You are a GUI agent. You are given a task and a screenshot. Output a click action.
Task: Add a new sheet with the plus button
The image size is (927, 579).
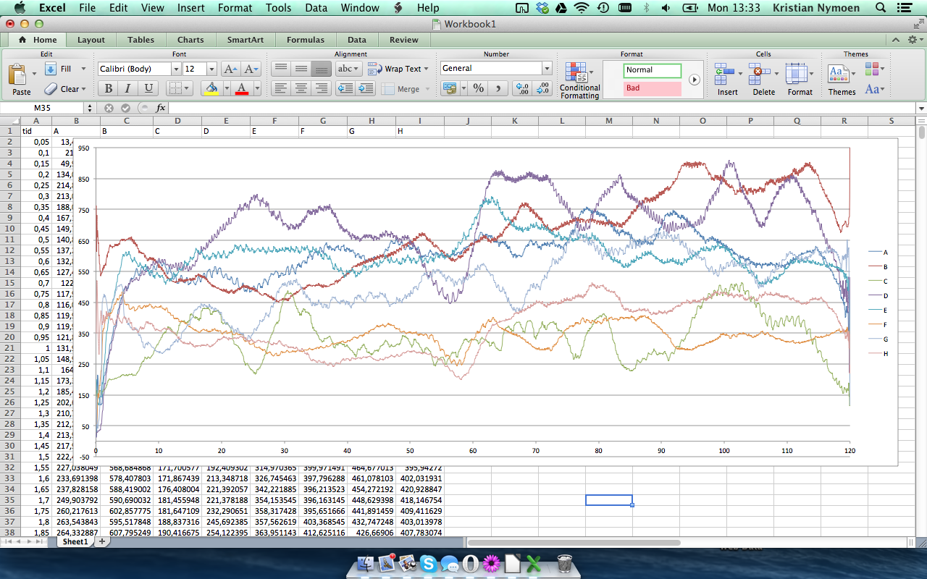[102, 541]
